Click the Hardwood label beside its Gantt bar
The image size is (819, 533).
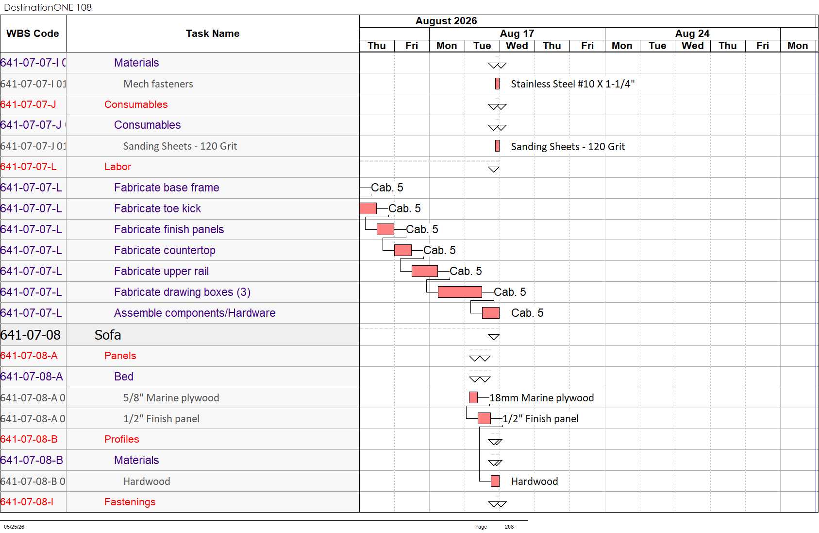coord(535,481)
